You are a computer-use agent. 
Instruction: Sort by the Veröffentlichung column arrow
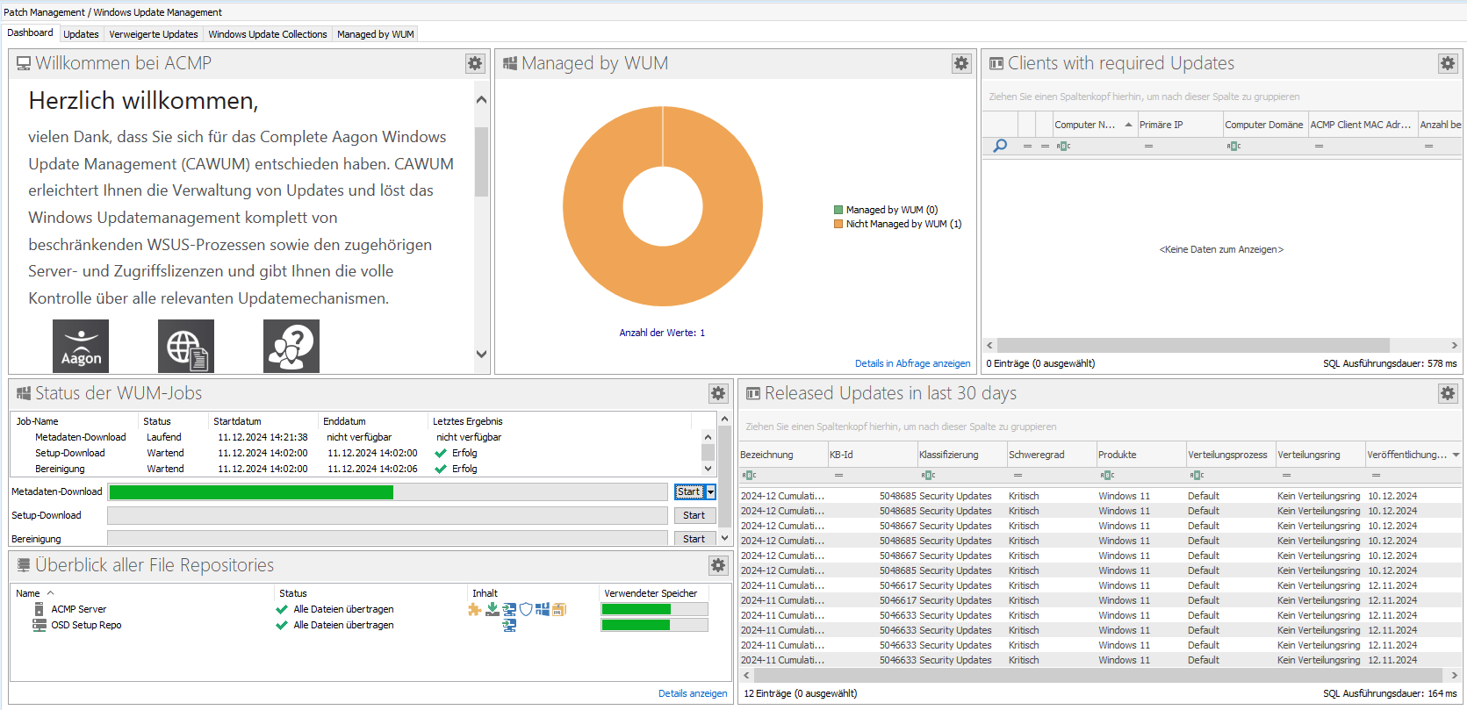click(x=1456, y=455)
